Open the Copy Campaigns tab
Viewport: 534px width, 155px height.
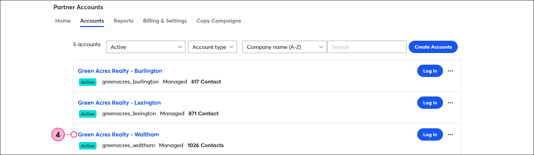(x=218, y=21)
